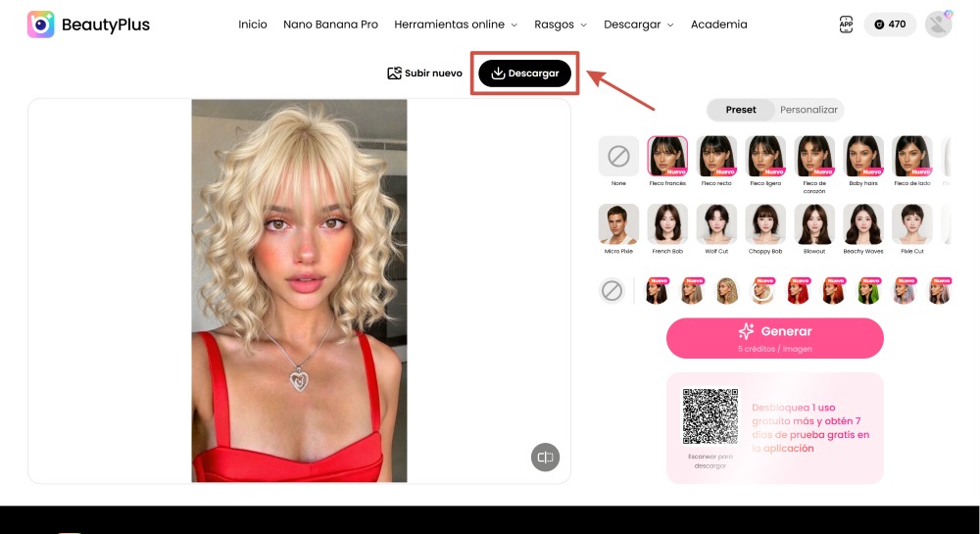This screenshot has width=980, height=534.
Task: Pick the orange-red hair color swatch
Action: (833, 290)
